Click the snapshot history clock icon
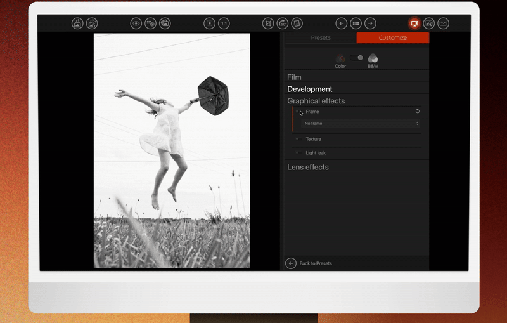The height and width of the screenshot is (323, 507). [150, 23]
